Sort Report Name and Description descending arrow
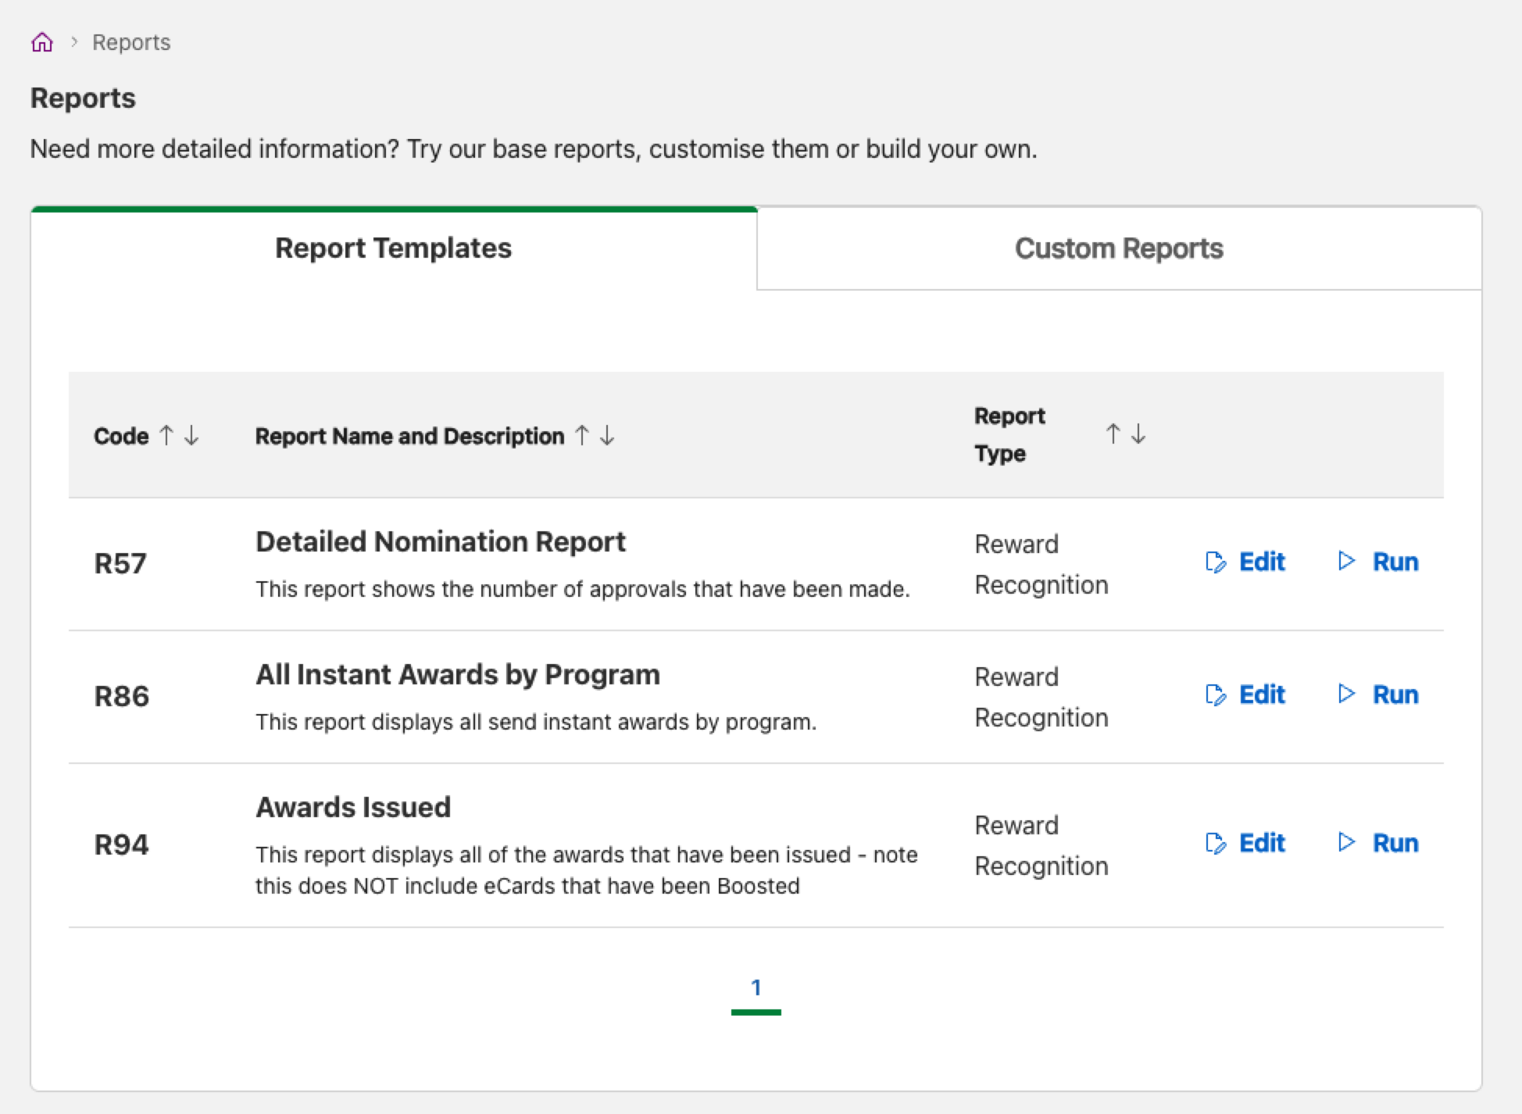The width and height of the screenshot is (1522, 1114). [x=607, y=435]
